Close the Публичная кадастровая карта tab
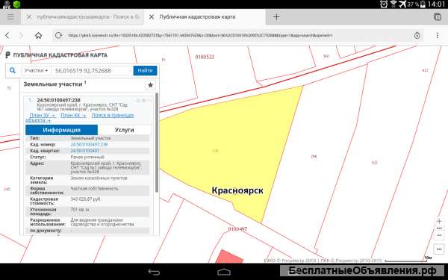This screenshot has height=280, width=448. coord(152,17)
